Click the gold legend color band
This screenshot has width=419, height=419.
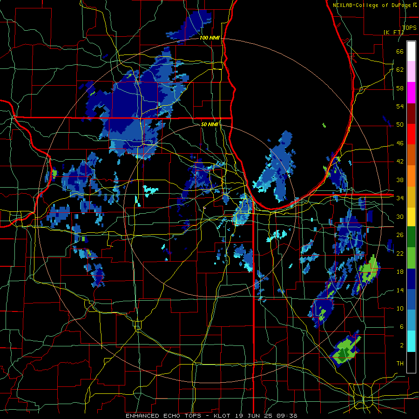point(411,196)
